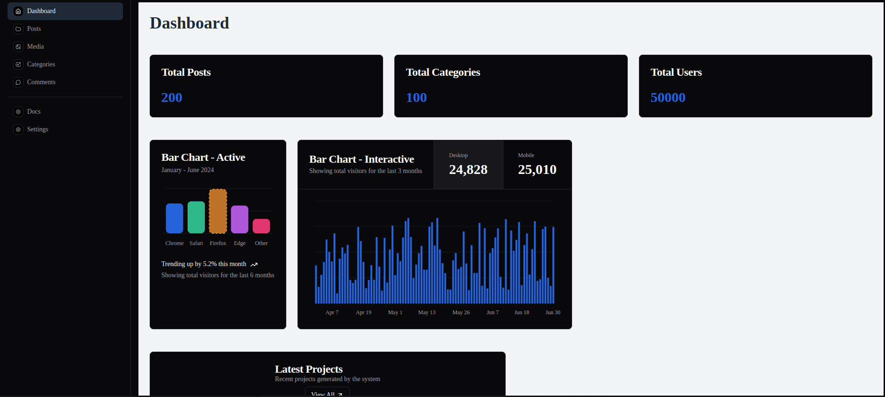The width and height of the screenshot is (885, 397).
Task: Open the Comments page
Action: [65, 82]
